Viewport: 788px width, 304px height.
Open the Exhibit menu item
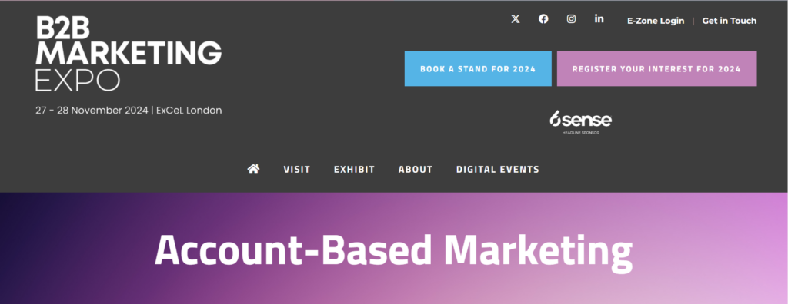tap(354, 170)
